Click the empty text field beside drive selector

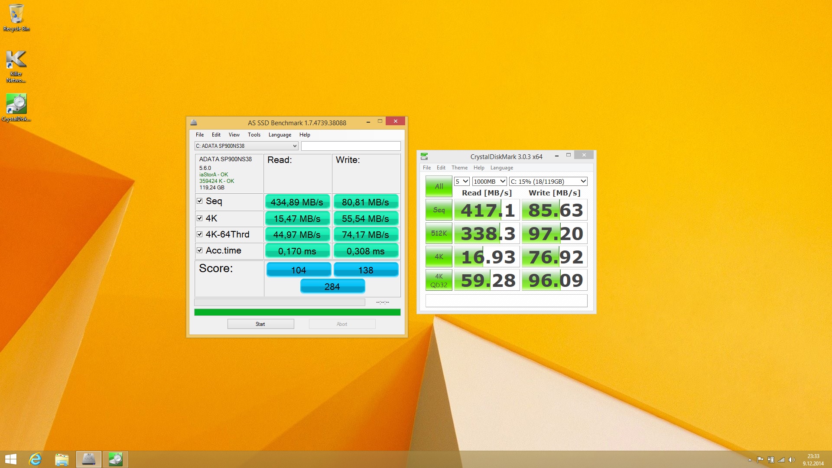pyautogui.click(x=351, y=146)
